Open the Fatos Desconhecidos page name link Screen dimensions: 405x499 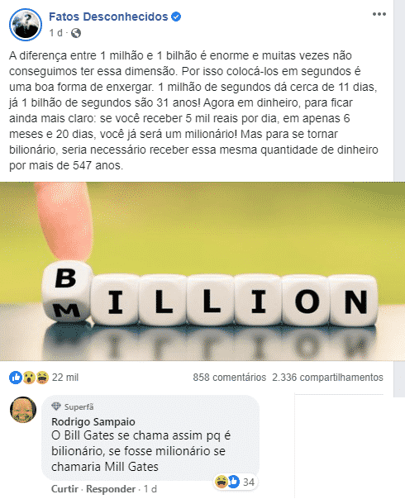pyautogui.click(x=108, y=17)
